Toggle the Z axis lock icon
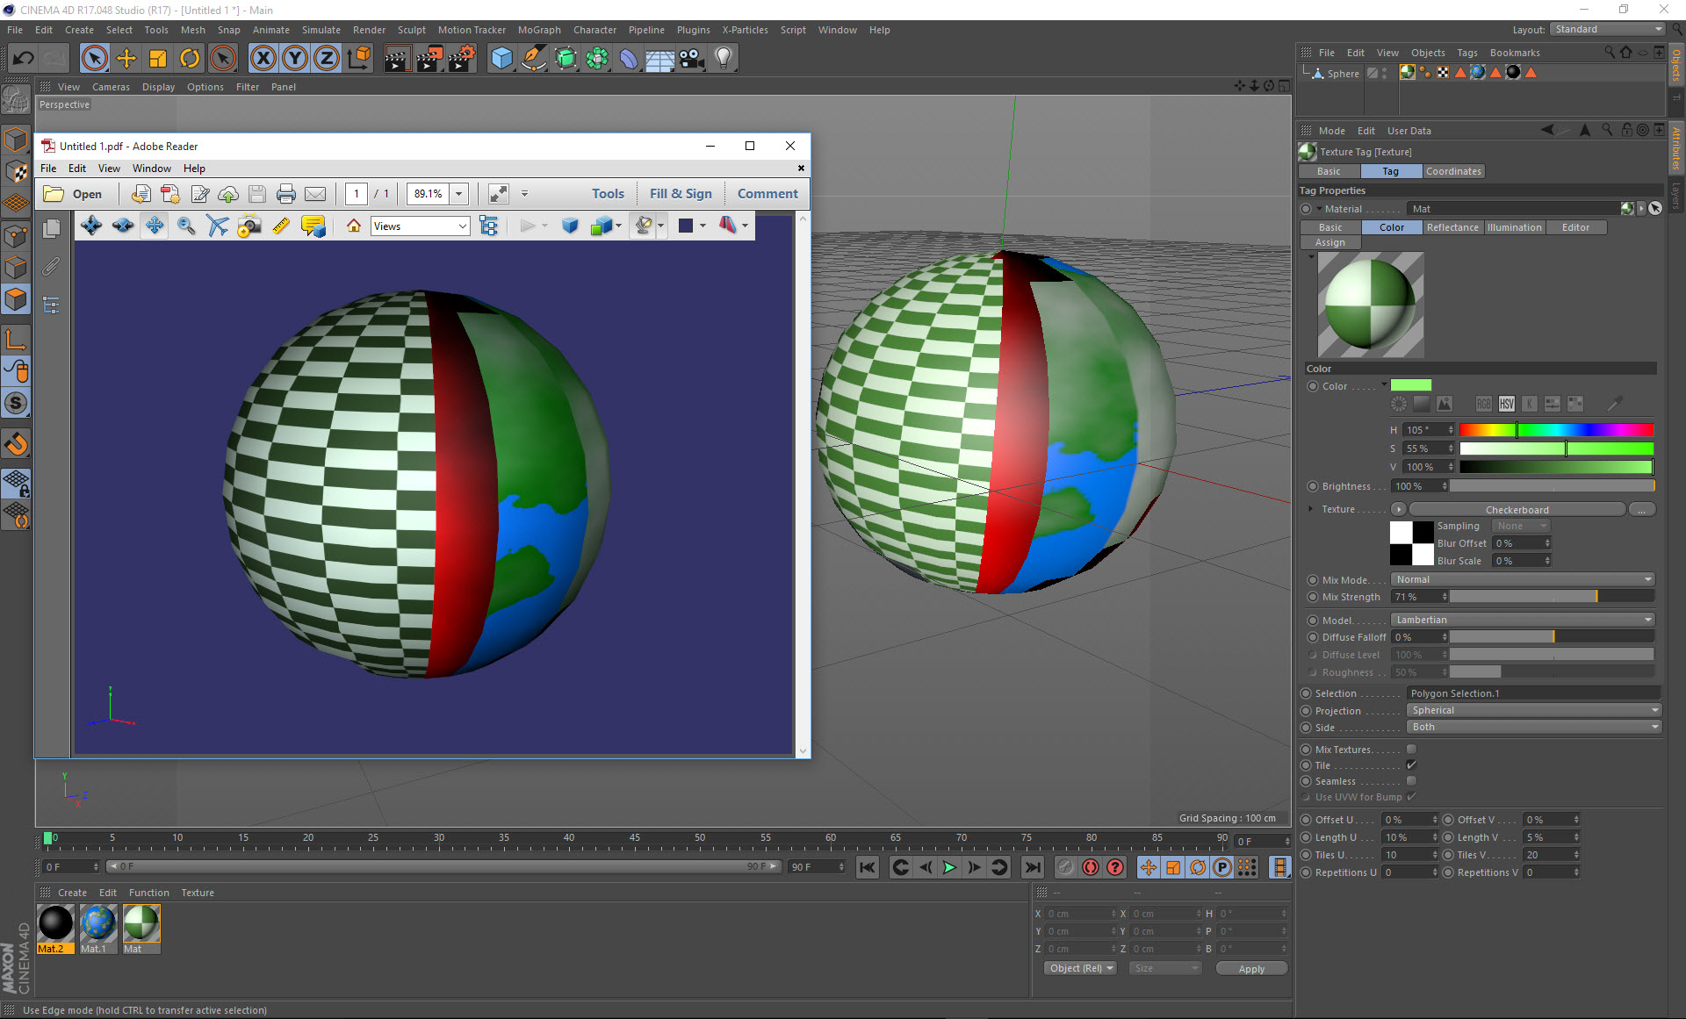The width and height of the screenshot is (1686, 1019). [327, 59]
